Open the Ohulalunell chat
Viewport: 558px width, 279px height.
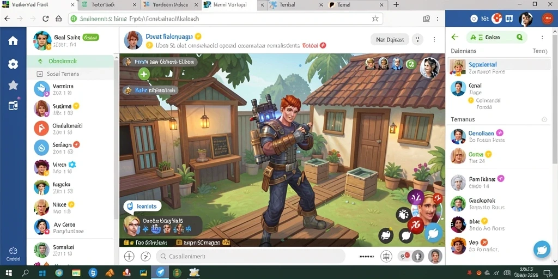point(70,129)
